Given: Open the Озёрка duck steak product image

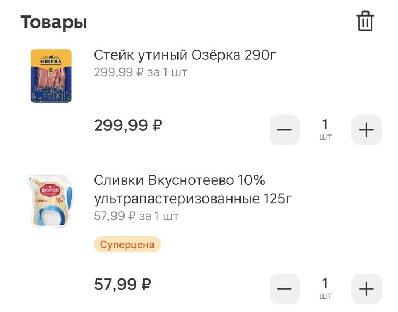Looking at the screenshot, I should [x=51, y=76].
